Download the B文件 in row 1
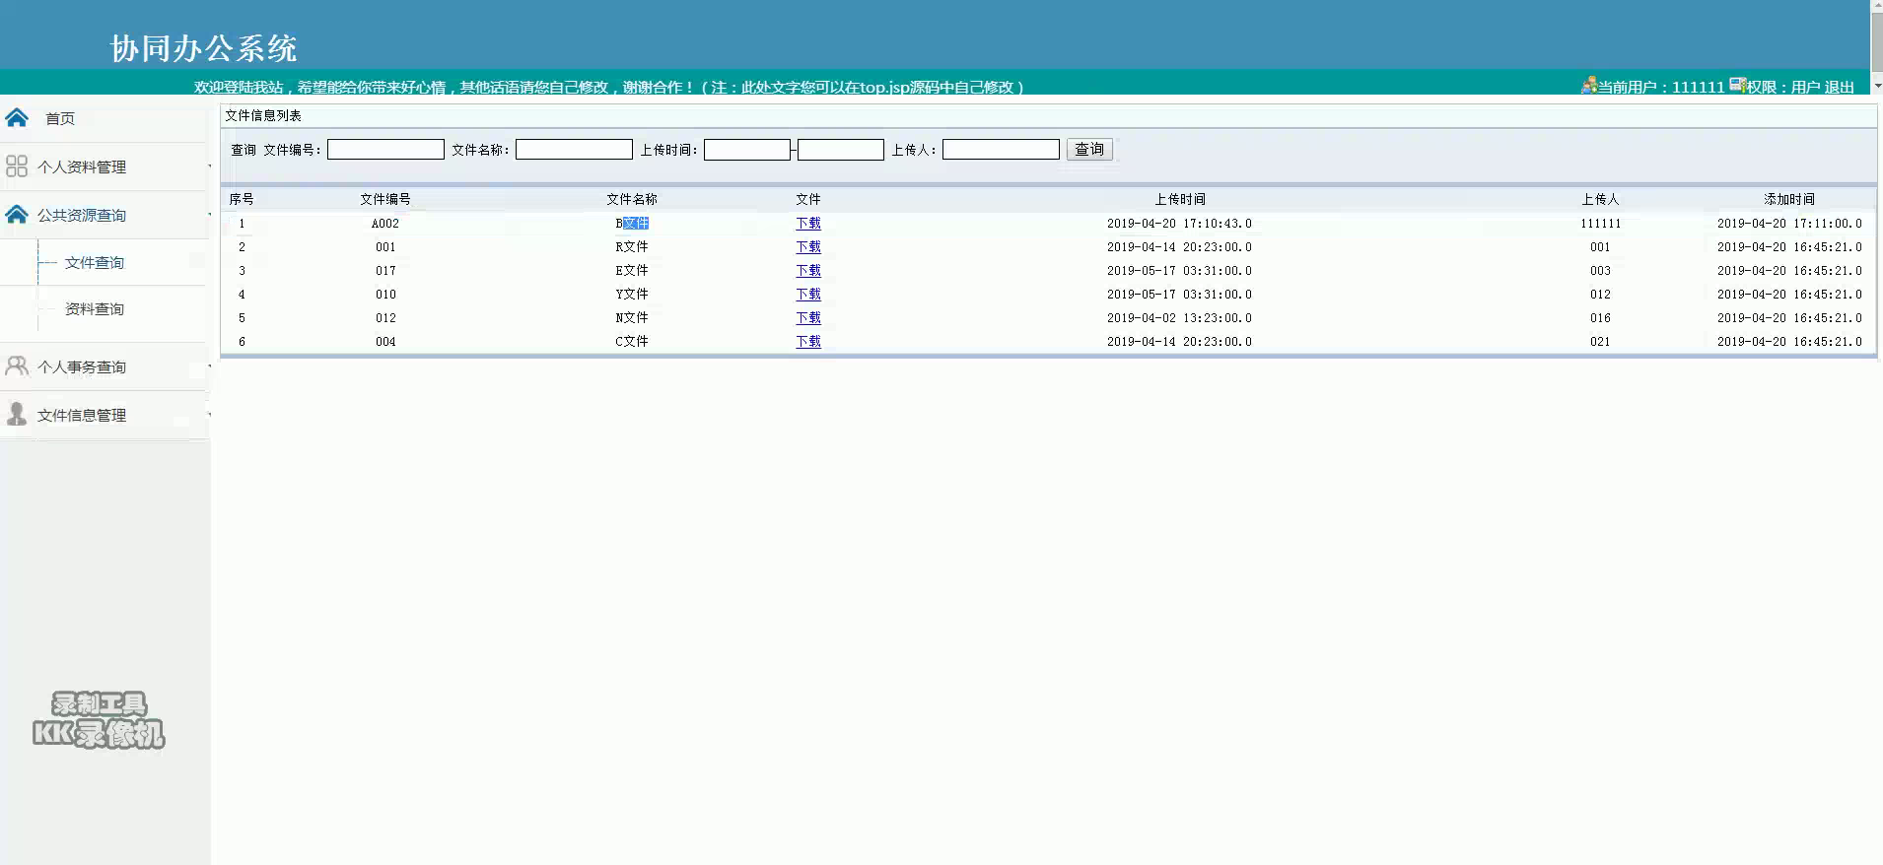This screenshot has width=1883, height=865. 808,224
